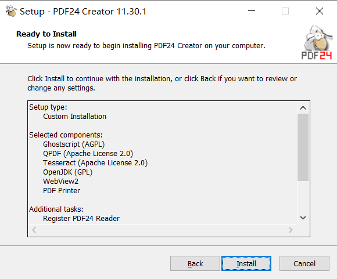Screen dimensions: 337x279
Task: Go back with the Back button
Action: coord(195,263)
